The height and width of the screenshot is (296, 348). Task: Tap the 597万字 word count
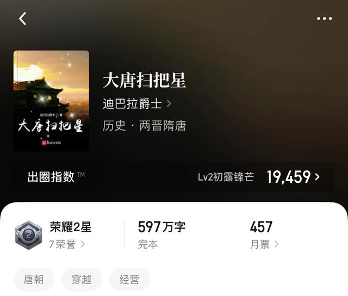[x=161, y=227]
